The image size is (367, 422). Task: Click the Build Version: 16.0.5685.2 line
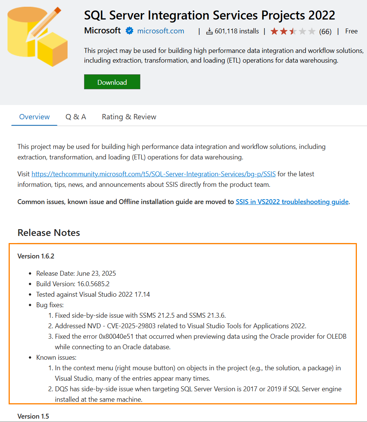click(73, 284)
